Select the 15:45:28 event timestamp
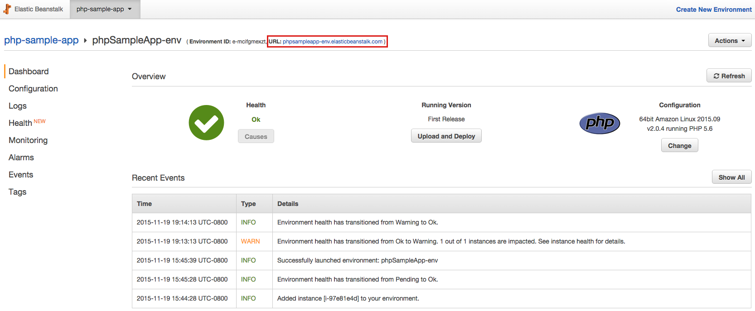 [182, 279]
